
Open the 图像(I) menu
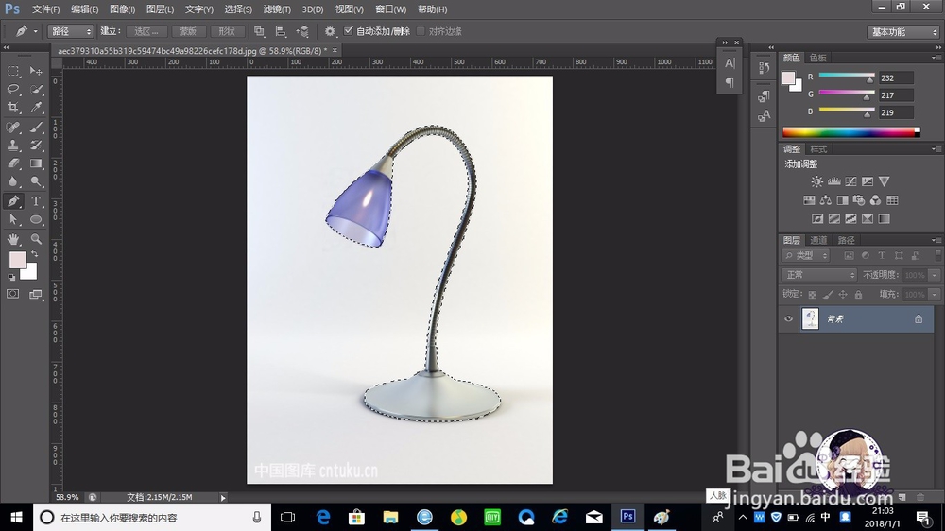(122, 9)
